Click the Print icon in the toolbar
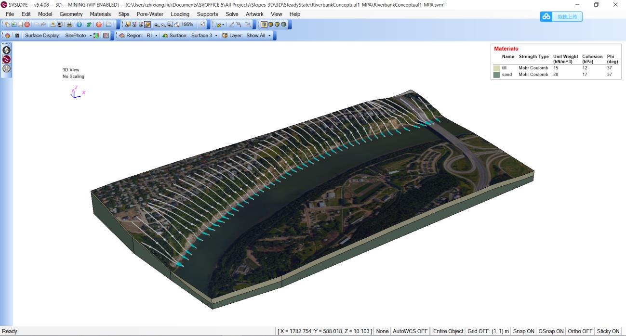 69,25
